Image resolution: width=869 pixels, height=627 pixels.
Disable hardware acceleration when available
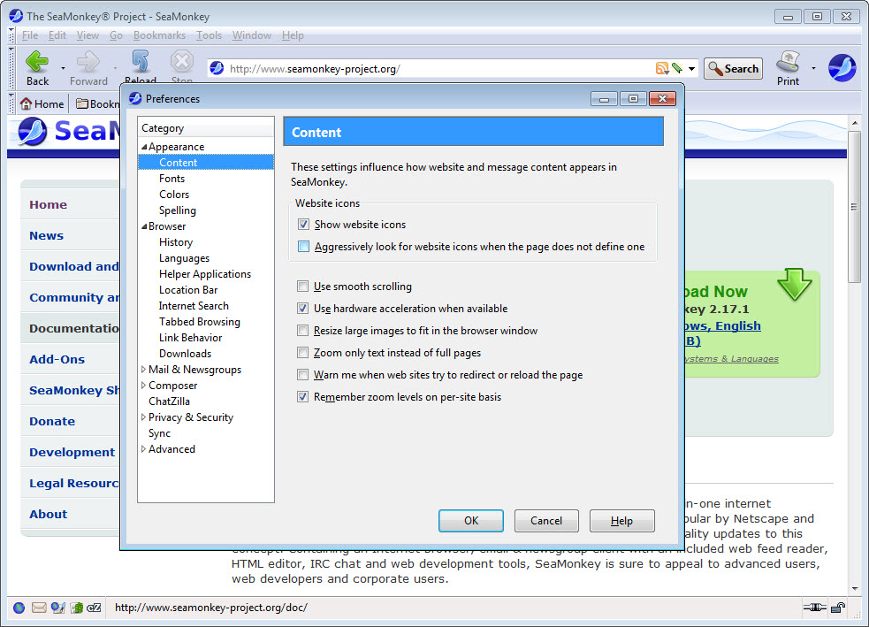coord(302,309)
